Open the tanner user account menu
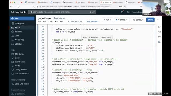This screenshot has width=171, height=96. 137,12
